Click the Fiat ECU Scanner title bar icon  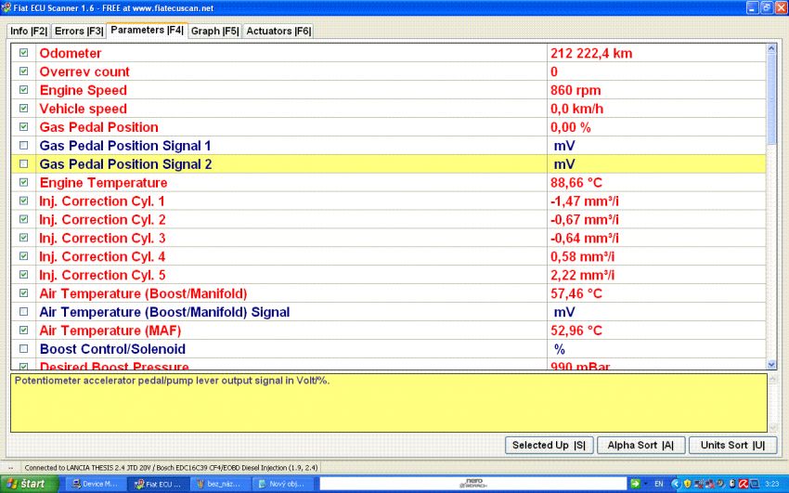[x=6, y=7]
